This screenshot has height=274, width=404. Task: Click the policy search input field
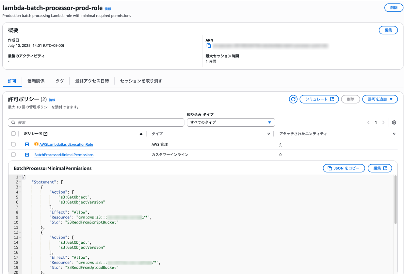(96, 122)
